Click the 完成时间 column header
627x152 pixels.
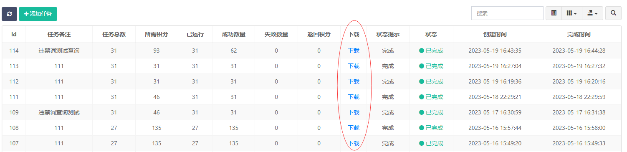pyautogui.click(x=579, y=34)
